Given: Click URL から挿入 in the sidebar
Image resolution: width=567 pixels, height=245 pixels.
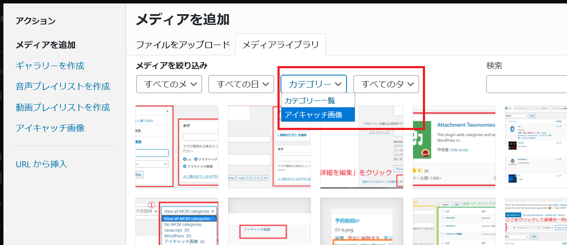Looking at the screenshot, I should click(41, 164).
